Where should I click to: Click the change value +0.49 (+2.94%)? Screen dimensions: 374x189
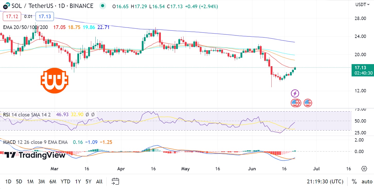pos(202,6)
